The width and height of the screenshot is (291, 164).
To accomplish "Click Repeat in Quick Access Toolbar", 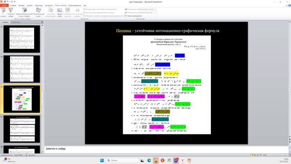I will click(x=12, y=2).
